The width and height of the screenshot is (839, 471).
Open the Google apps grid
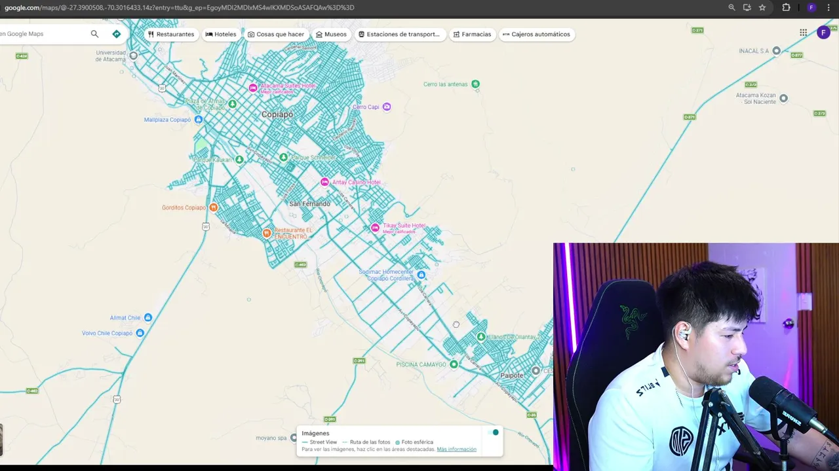[803, 33]
